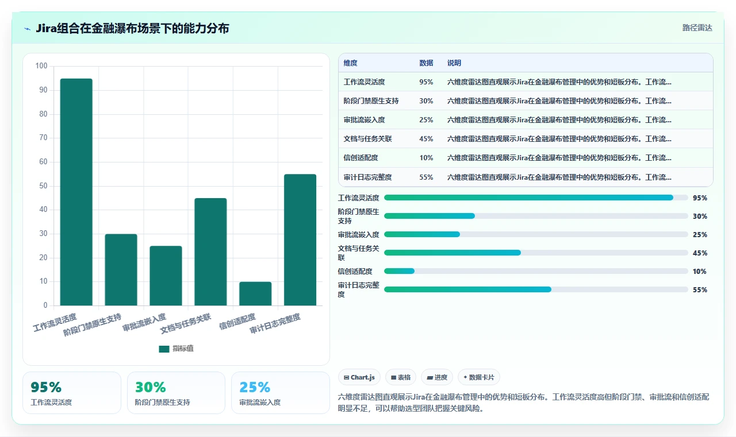This screenshot has height=437, width=736.
Task: Select the 进度 chip
Action: click(x=437, y=377)
